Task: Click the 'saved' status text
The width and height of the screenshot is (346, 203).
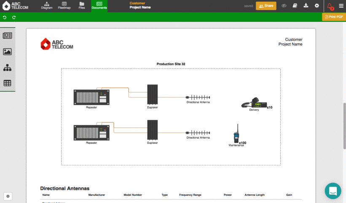Action: [249, 6]
